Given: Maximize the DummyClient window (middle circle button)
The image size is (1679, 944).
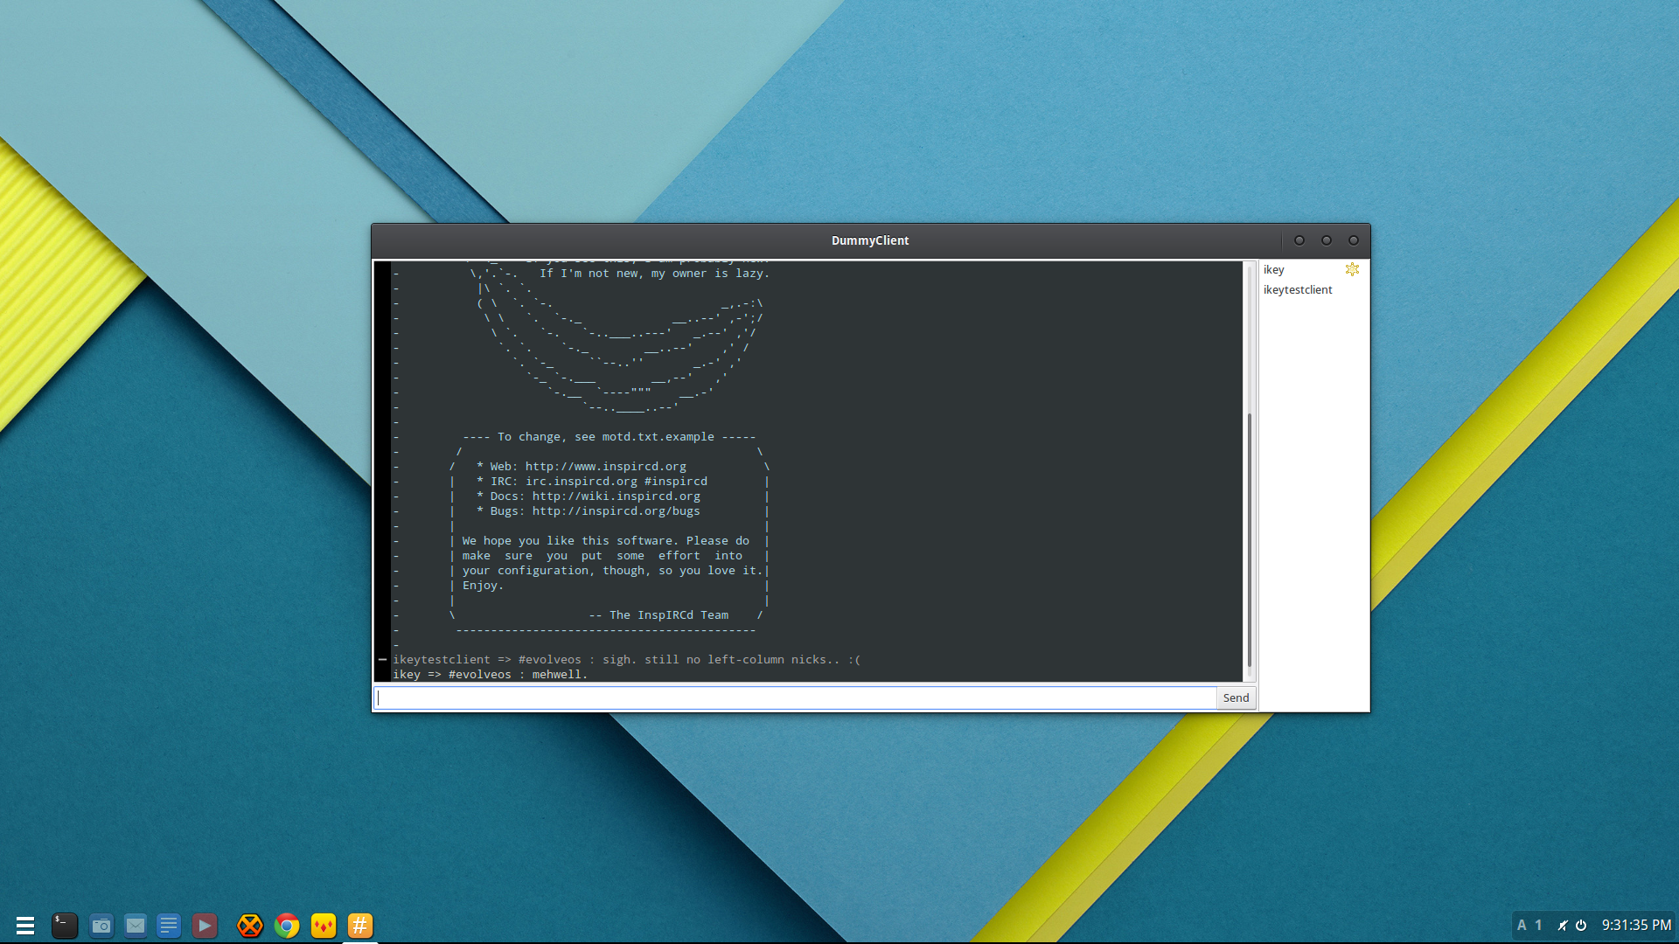Looking at the screenshot, I should pyautogui.click(x=1327, y=240).
